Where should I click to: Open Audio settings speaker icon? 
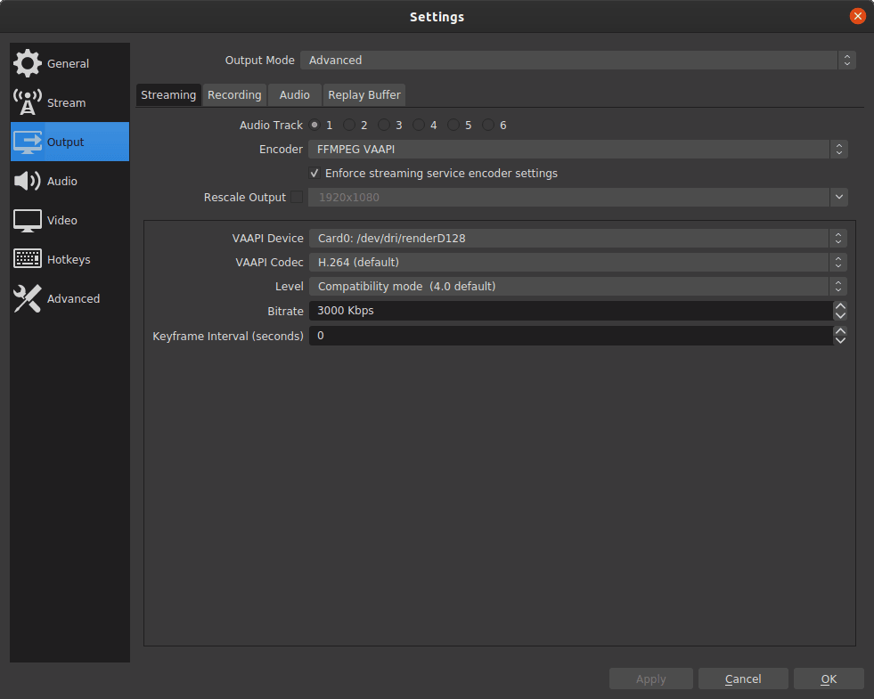point(28,181)
